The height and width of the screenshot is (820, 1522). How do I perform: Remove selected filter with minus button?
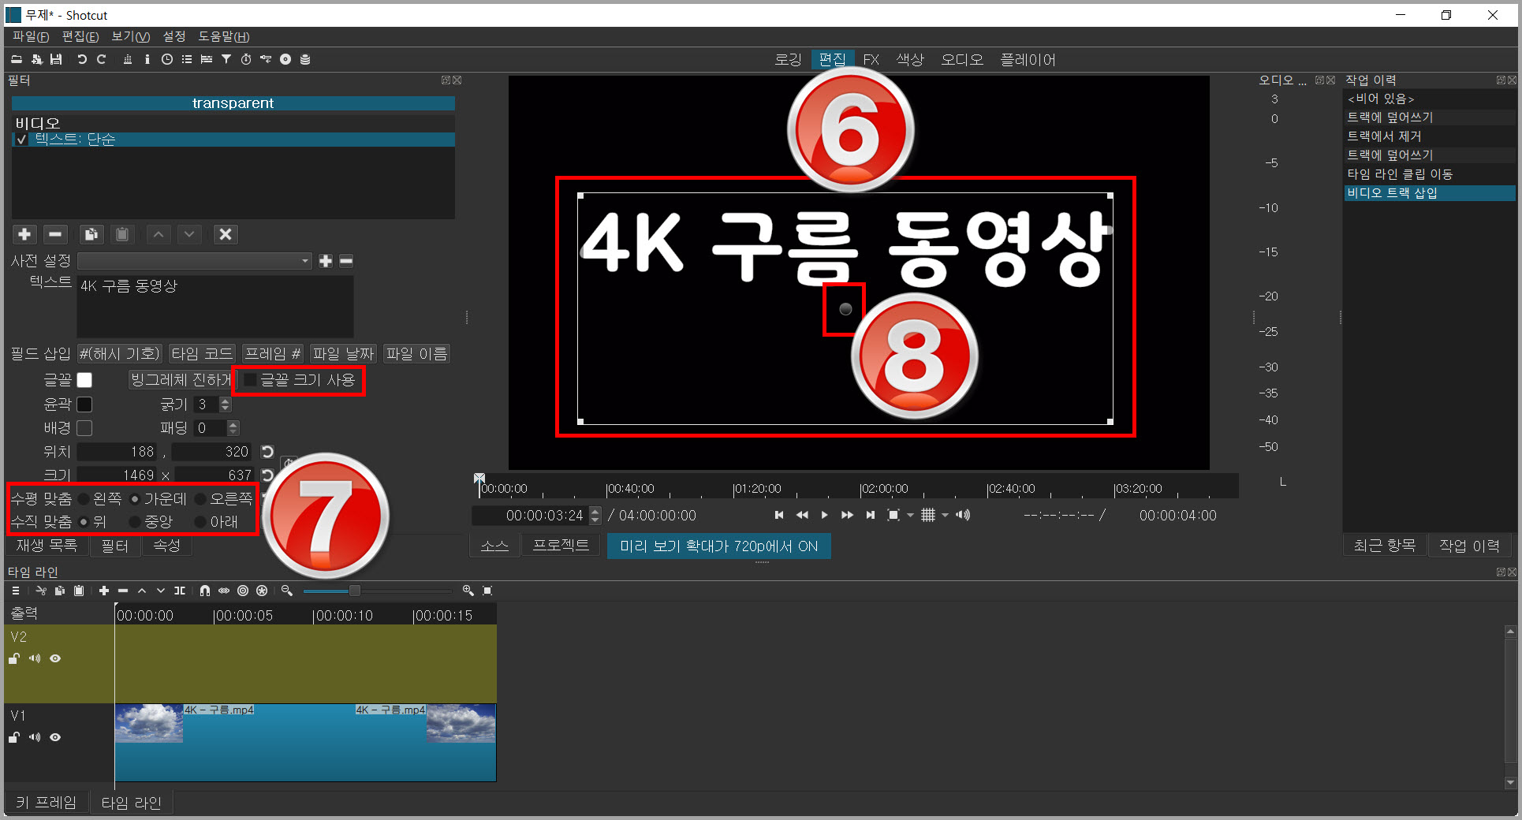pyautogui.click(x=55, y=234)
